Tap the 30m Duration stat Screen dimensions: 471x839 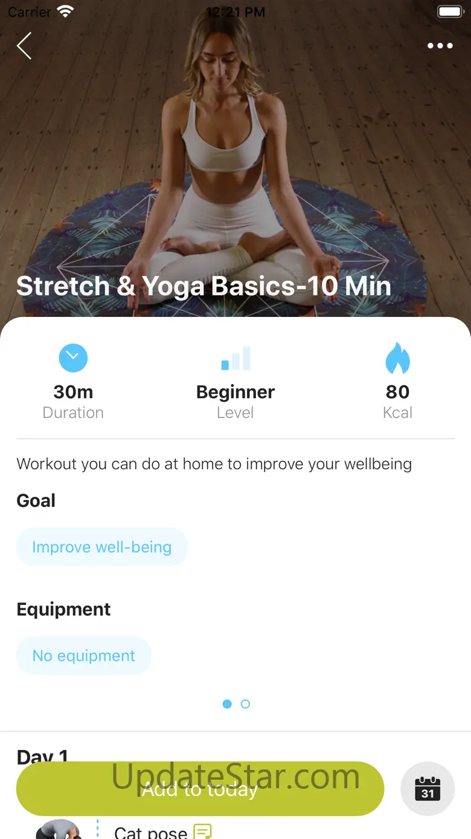pos(73,402)
